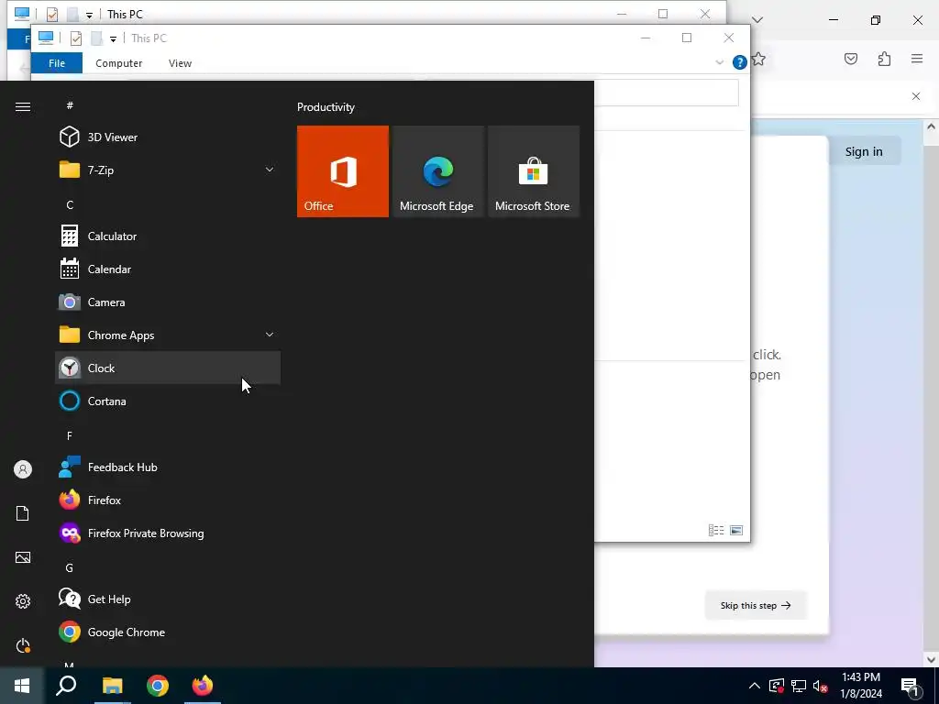Screen dimensions: 939x704
Task: Open the Calendar app
Action: [168, 269]
